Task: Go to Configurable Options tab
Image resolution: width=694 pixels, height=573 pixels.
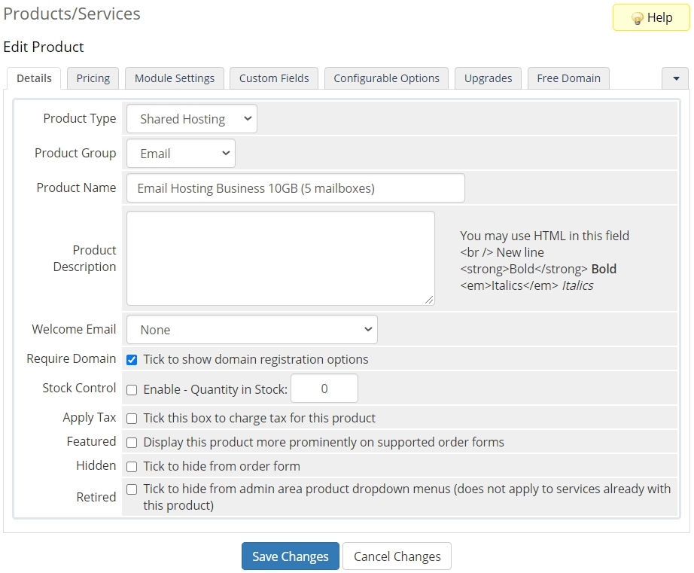Action: pos(386,78)
